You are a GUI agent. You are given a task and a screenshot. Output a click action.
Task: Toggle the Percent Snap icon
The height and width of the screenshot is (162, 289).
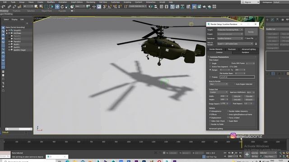tap(115, 7)
